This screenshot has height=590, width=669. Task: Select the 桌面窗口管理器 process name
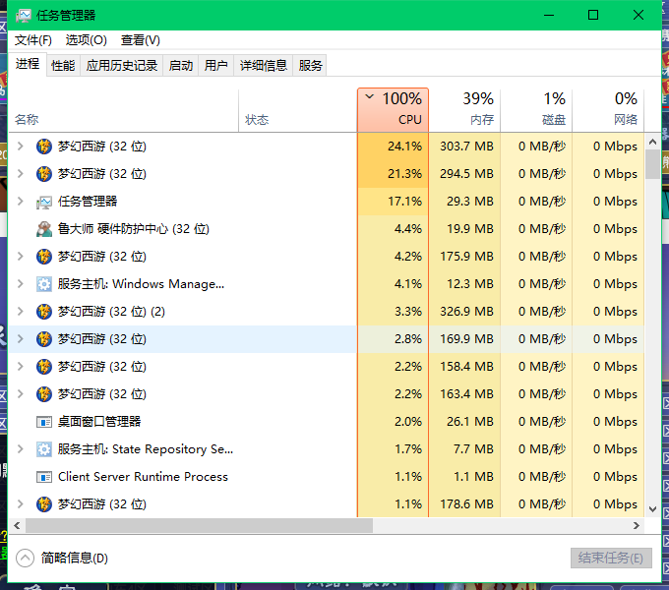[99, 422]
